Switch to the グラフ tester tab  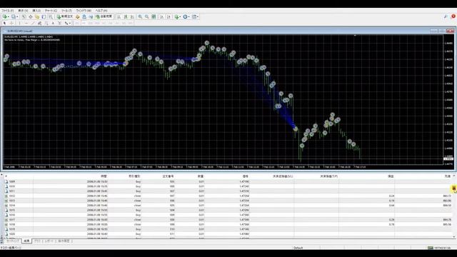point(37,241)
